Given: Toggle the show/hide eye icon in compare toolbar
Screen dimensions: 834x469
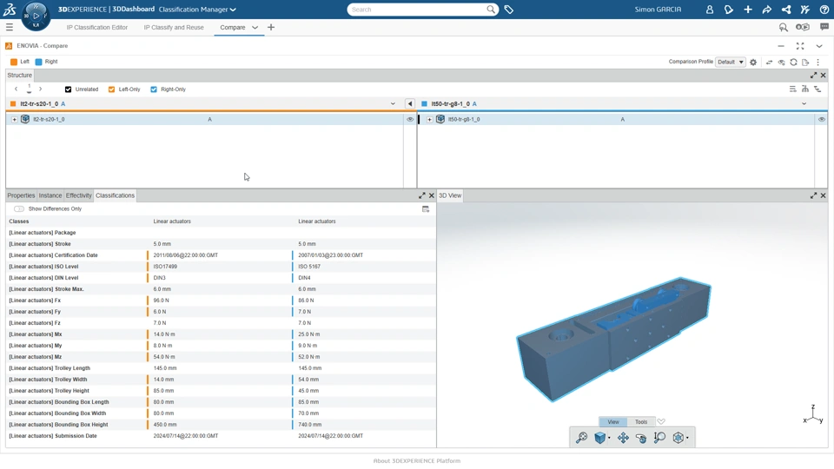Looking at the screenshot, I should (781, 63).
